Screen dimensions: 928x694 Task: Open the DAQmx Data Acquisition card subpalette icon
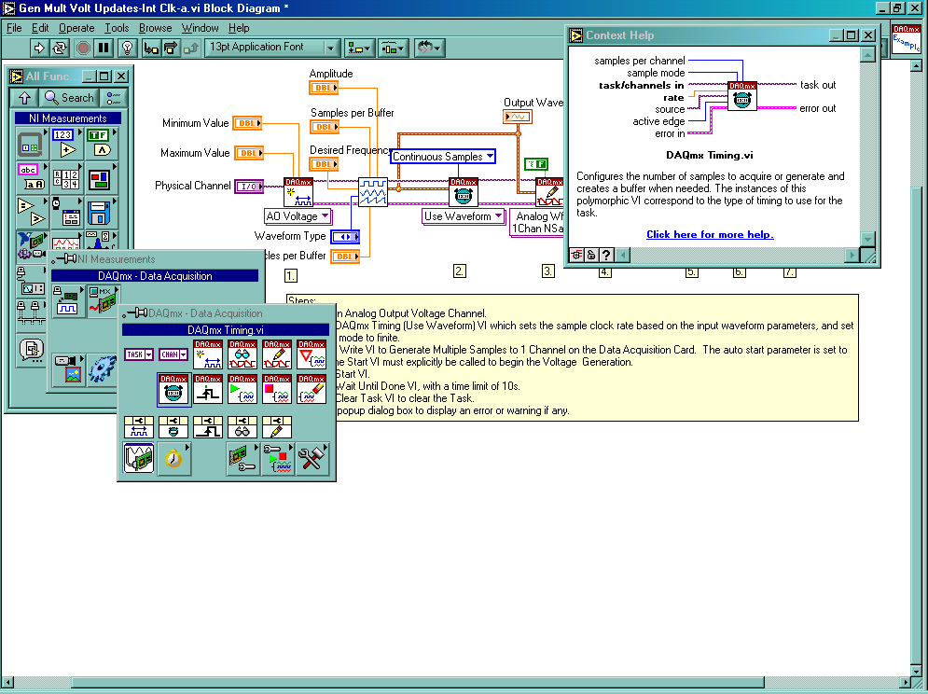(103, 300)
